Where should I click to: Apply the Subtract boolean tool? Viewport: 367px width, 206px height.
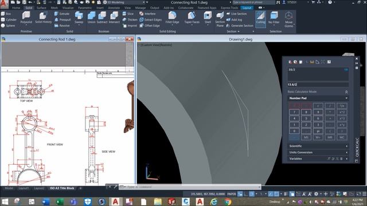pos(102,18)
